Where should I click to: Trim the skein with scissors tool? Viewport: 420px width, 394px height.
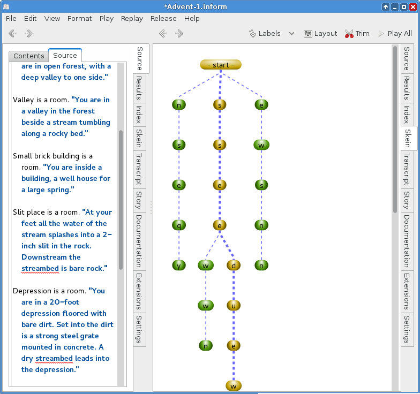[357, 33]
